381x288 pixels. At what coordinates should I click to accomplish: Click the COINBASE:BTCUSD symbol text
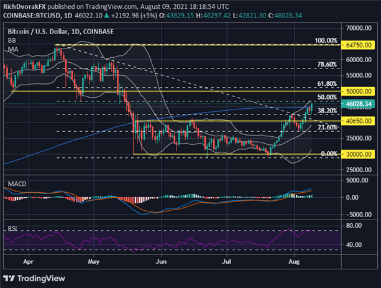32,16
